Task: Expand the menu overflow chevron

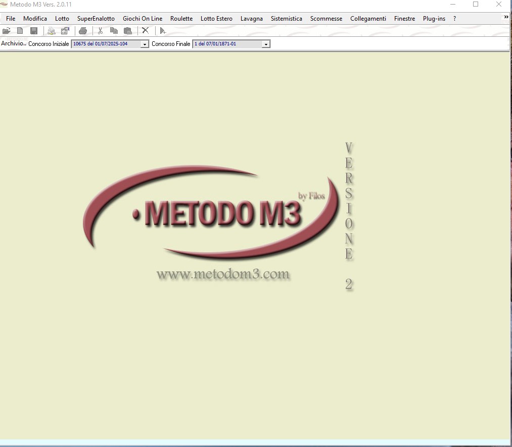Action: click(x=506, y=17)
